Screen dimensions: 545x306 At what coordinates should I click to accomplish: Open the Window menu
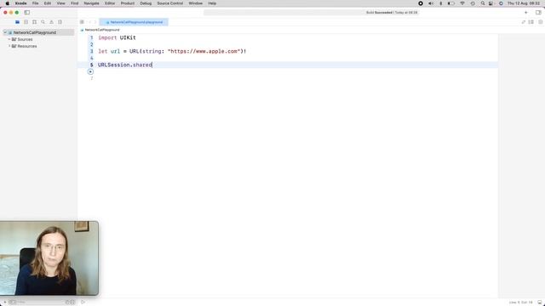[195, 3]
